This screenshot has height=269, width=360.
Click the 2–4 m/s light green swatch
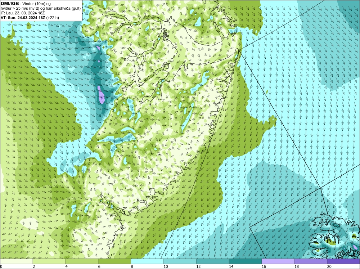point(49,261)
